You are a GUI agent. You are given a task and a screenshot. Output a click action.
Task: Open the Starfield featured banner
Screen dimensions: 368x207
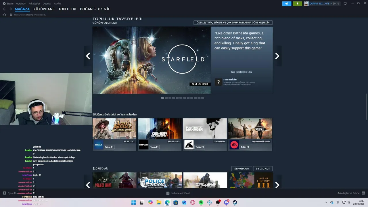click(x=152, y=60)
